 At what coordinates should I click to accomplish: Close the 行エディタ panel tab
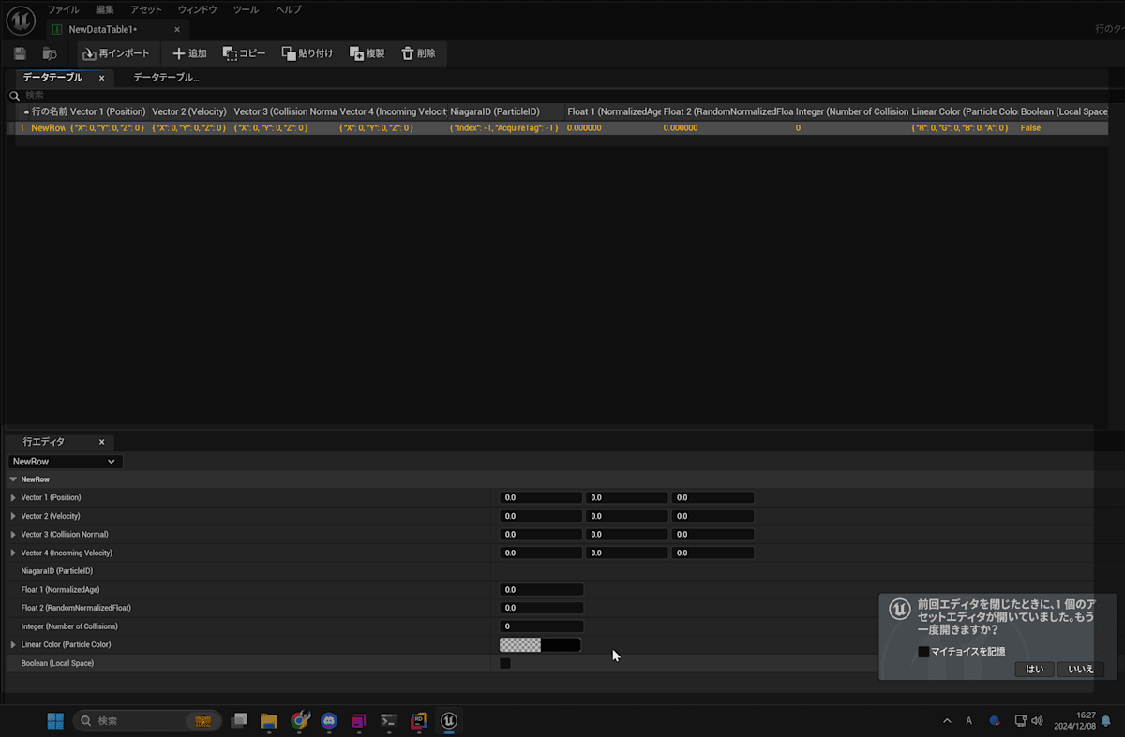click(101, 442)
